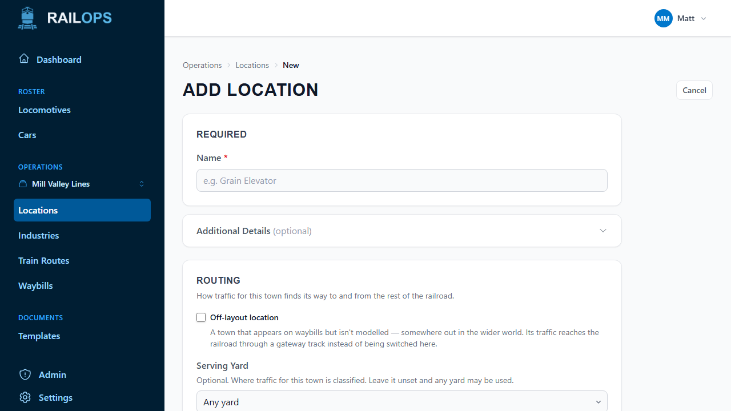The height and width of the screenshot is (411, 731).
Task: Go to Dashboard in the sidebar
Action: point(82,59)
